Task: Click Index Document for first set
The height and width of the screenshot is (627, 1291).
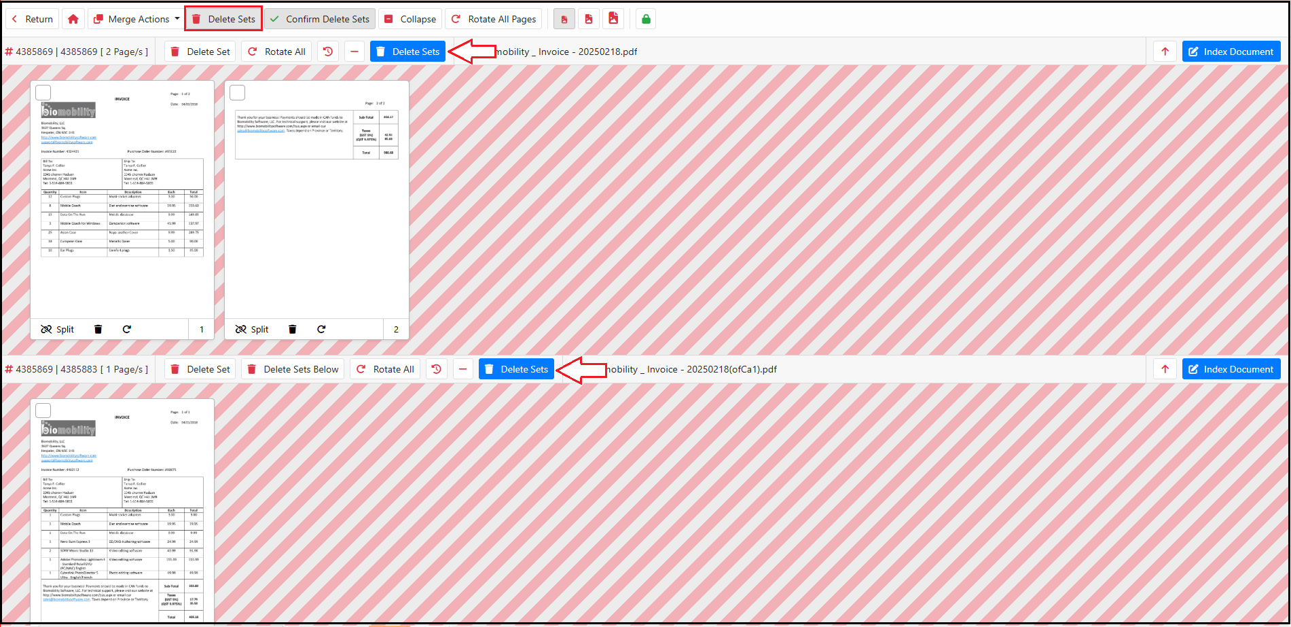Action: pos(1231,52)
